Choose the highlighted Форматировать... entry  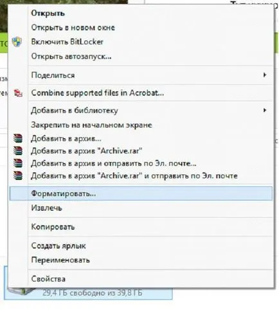[x=141, y=193]
